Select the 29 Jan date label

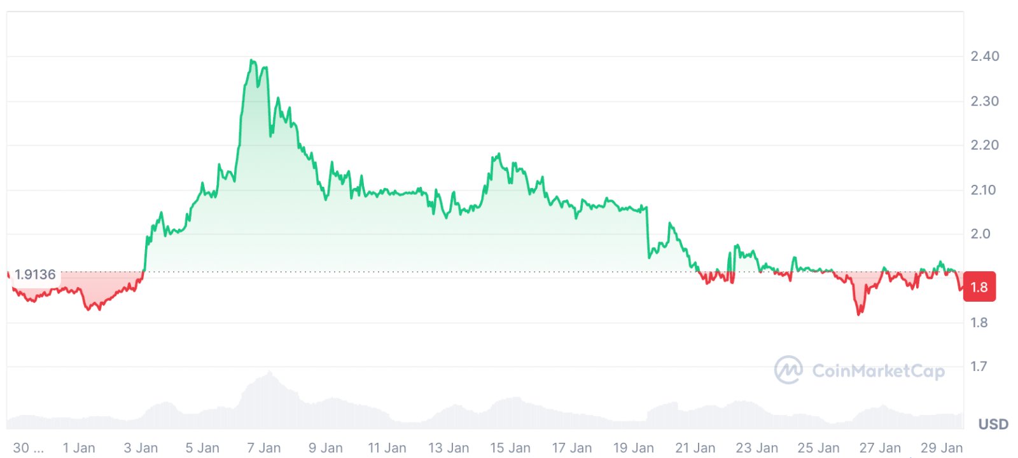click(942, 448)
